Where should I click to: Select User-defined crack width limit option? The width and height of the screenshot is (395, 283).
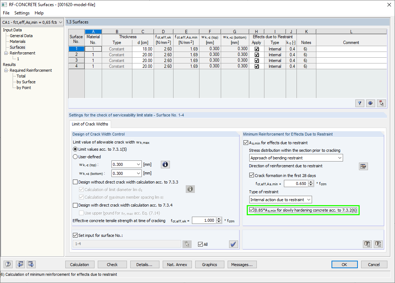(75, 156)
